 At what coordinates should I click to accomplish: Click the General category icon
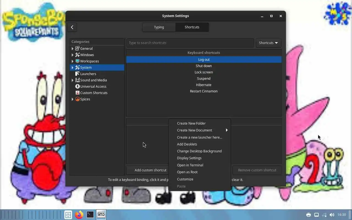[x=78, y=48]
